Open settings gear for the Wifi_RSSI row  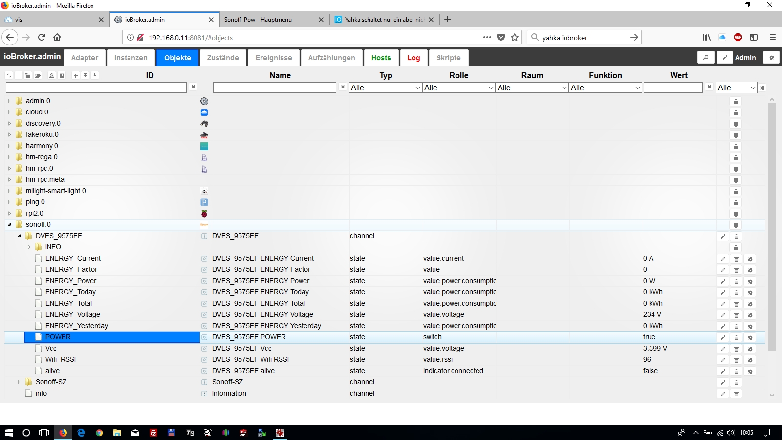point(750,360)
